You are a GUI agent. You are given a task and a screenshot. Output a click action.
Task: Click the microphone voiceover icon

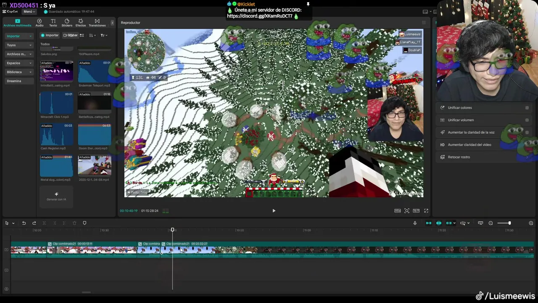coord(415,223)
